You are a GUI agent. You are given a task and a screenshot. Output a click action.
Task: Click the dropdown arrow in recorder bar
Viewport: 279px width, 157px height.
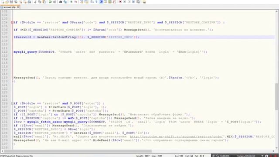click(x=262, y=156)
